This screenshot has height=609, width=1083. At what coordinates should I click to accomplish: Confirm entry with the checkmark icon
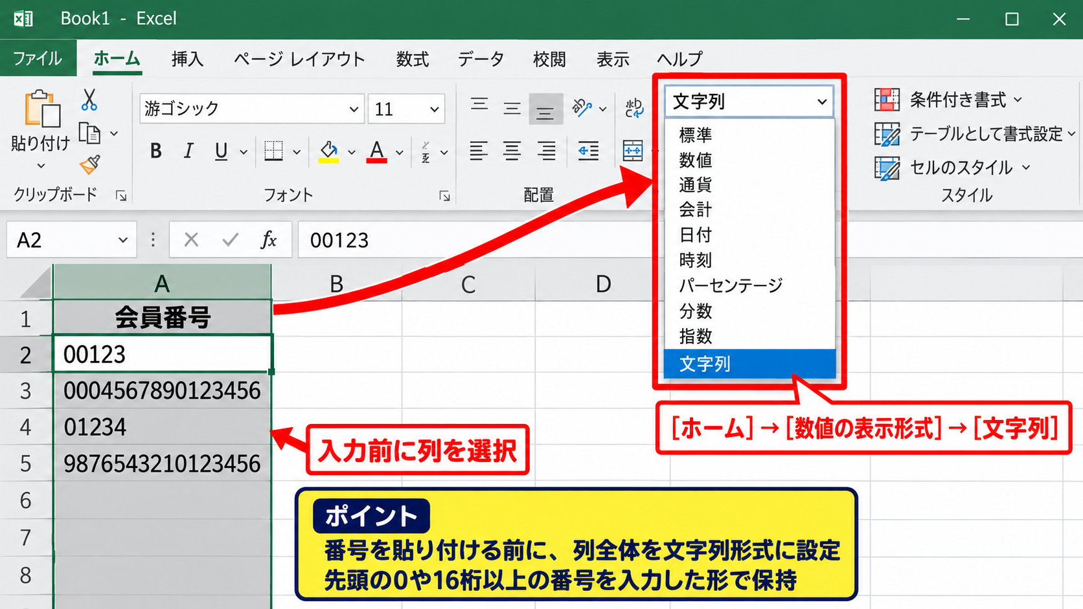(230, 240)
